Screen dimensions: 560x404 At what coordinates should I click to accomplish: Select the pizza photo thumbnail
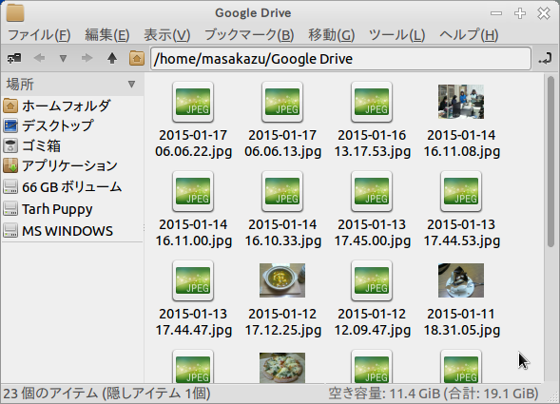pyautogui.click(x=282, y=368)
